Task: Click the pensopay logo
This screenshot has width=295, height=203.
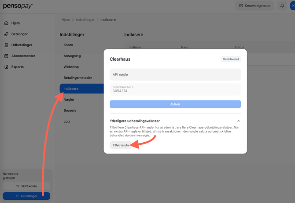Action: pyautogui.click(x=18, y=6)
